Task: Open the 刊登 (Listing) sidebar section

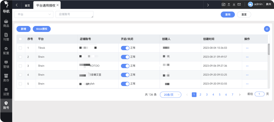Action: [x=6, y=37]
